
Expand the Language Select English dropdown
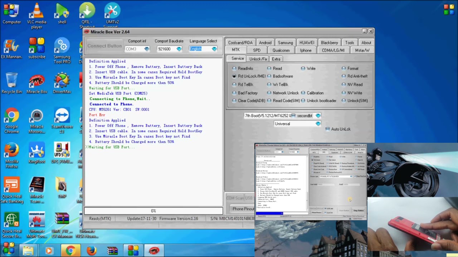(x=214, y=49)
